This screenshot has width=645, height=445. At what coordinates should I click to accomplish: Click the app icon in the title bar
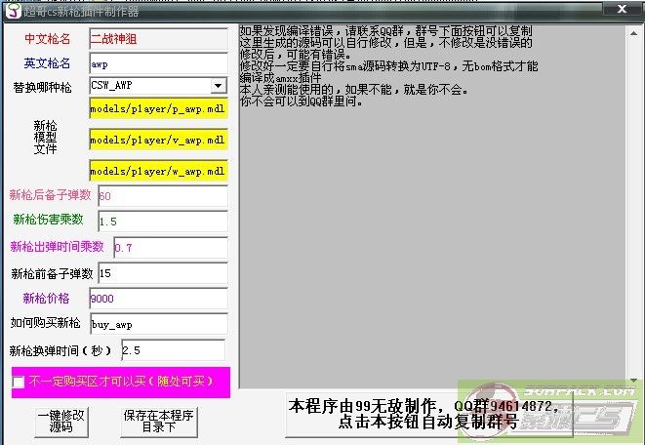pyautogui.click(x=10, y=9)
